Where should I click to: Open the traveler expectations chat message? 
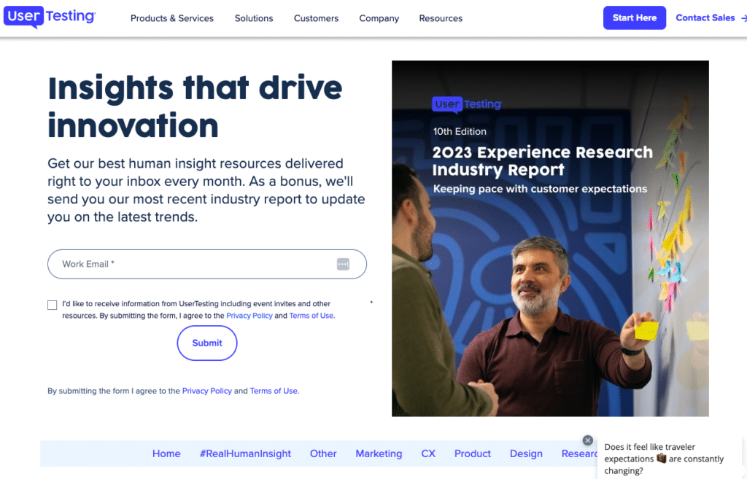[x=670, y=459]
